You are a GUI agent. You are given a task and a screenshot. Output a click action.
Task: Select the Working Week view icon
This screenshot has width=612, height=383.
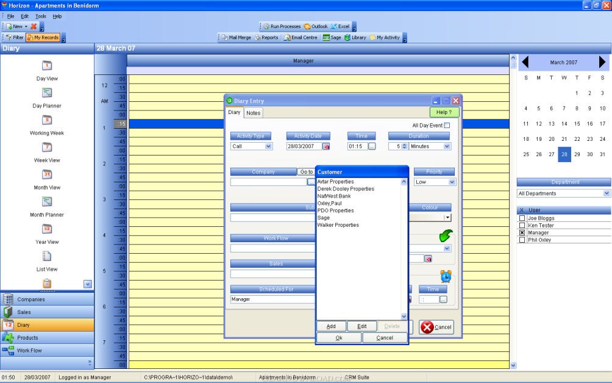(47, 120)
